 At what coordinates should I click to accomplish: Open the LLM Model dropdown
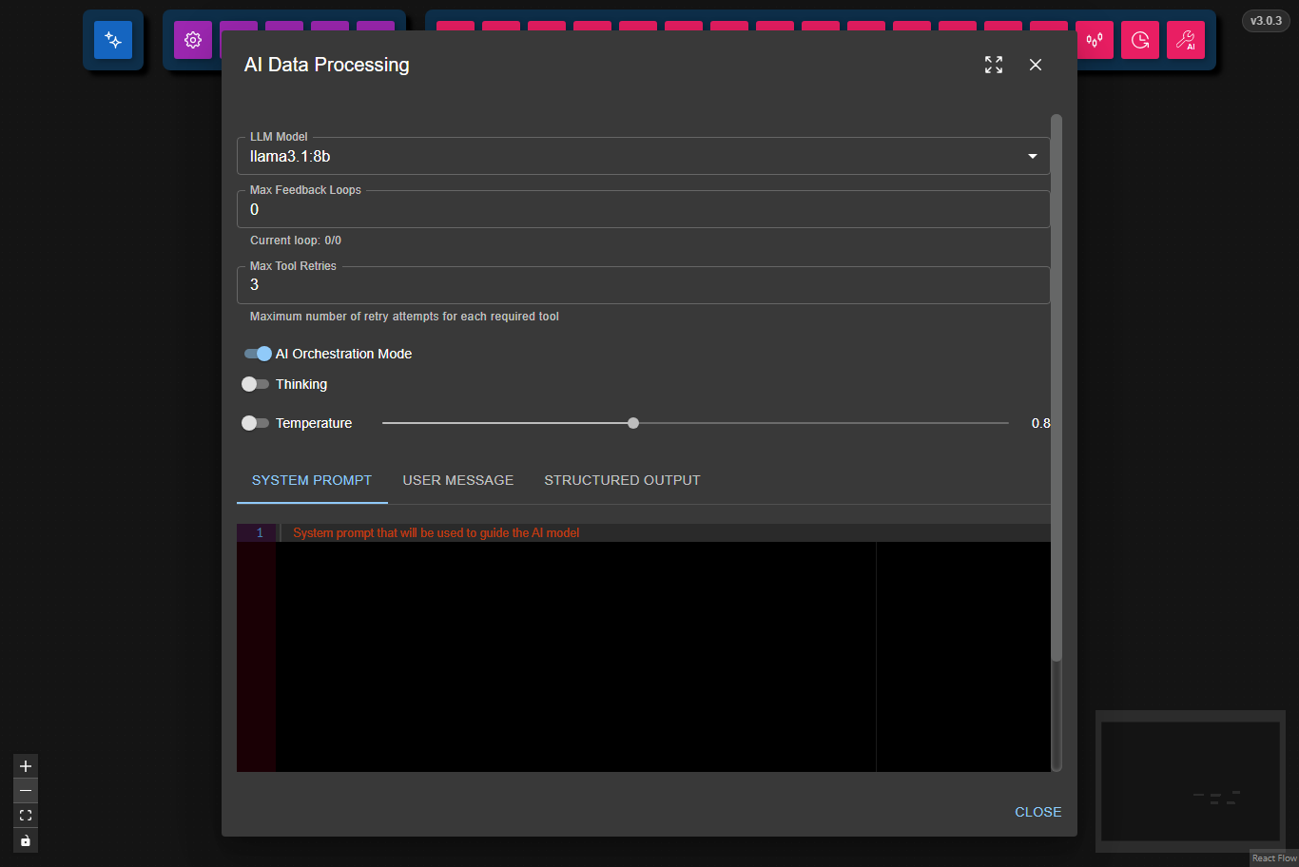click(x=644, y=156)
